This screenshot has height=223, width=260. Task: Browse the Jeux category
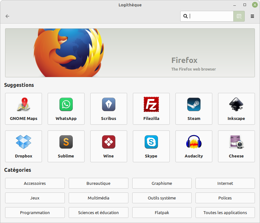click(x=35, y=198)
